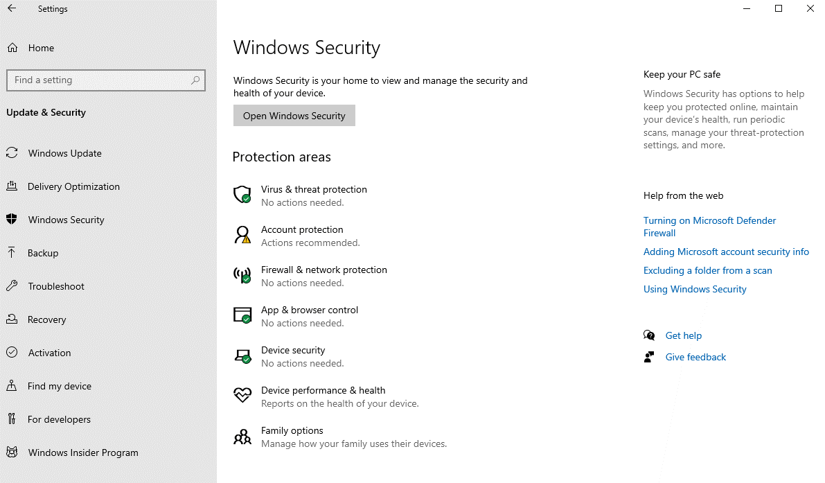Select the App & browser control icon
Image resolution: width=825 pixels, height=483 pixels.
point(242,315)
